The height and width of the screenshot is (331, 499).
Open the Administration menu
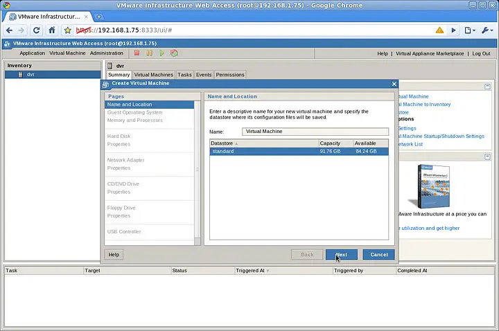point(106,53)
